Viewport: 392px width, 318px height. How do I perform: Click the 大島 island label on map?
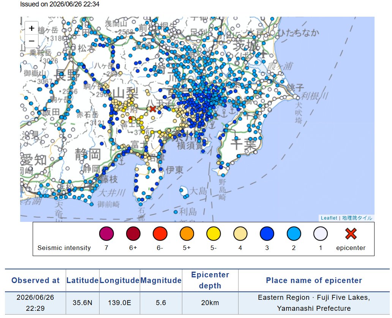[x=198, y=191]
